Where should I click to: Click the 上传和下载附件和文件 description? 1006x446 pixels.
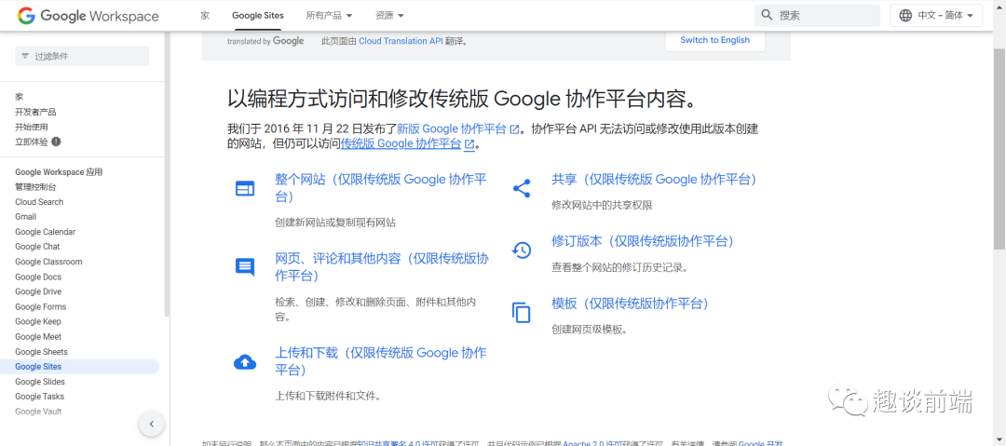(x=329, y=396)
